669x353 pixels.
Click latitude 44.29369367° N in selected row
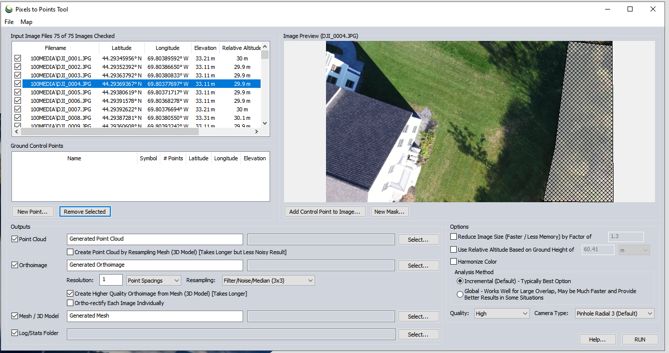point(122,84)
